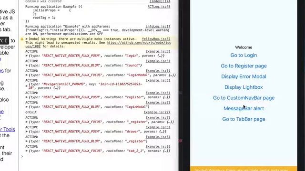Expand the BLUR action object for _register
Image resolution: width=305 pixels, height=171 pixels.
27,141
